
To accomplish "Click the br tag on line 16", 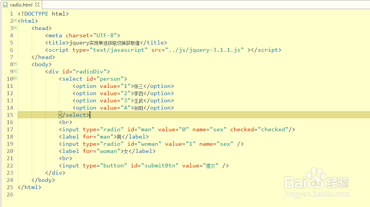I will coord(66,123).
